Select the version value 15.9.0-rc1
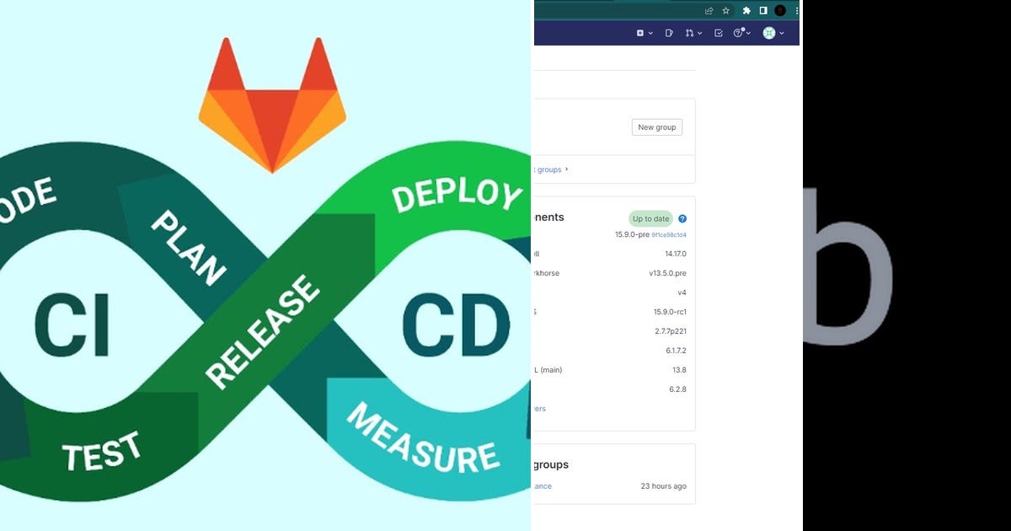1011x531 pixels. pos(670,312)
